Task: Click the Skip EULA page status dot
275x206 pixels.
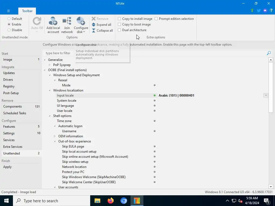Action: [154, 146]
